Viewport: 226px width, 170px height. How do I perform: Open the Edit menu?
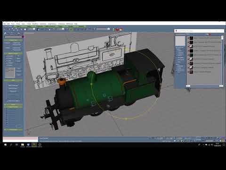tap(8, 24)
